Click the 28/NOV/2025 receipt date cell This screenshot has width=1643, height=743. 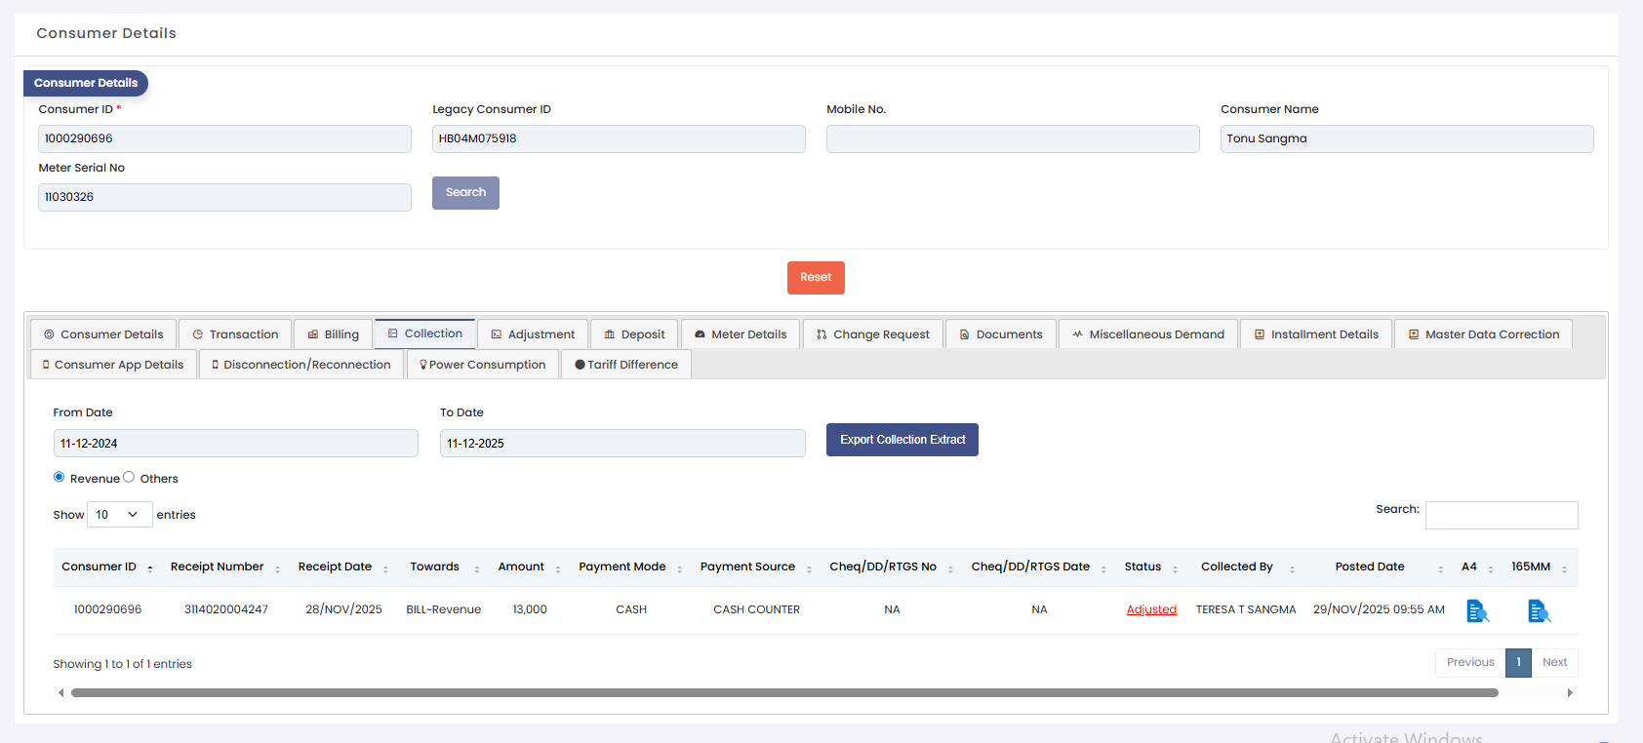tap(343, 609)
